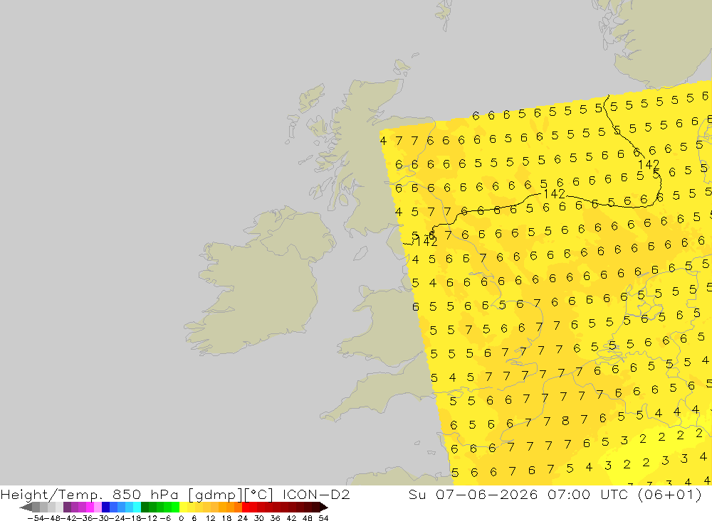Click the dark purple swatch in color legend
The image size is (712, 521).
(67, 507)
